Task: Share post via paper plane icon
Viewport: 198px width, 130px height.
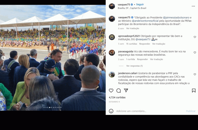Action: click(126, 91)
